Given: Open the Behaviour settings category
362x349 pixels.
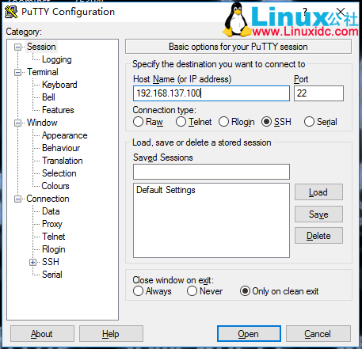Looking at the screenshot, I should click(61, 148).
